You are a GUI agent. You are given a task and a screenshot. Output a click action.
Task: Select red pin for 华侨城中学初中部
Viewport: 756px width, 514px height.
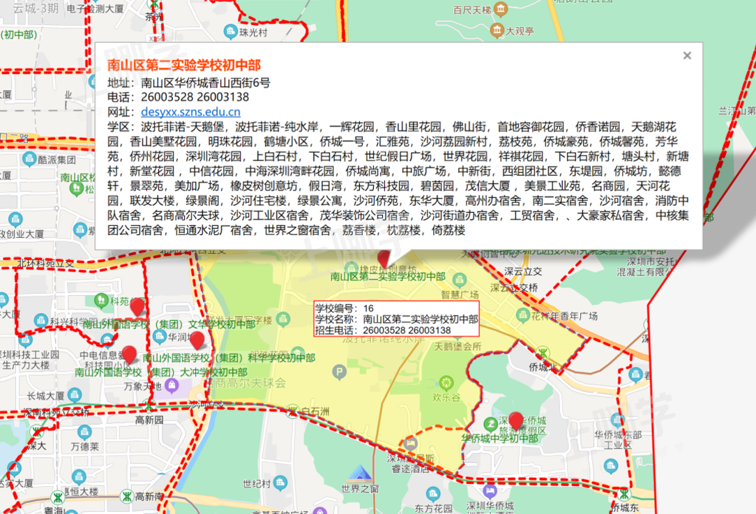[x=516, y=421]
